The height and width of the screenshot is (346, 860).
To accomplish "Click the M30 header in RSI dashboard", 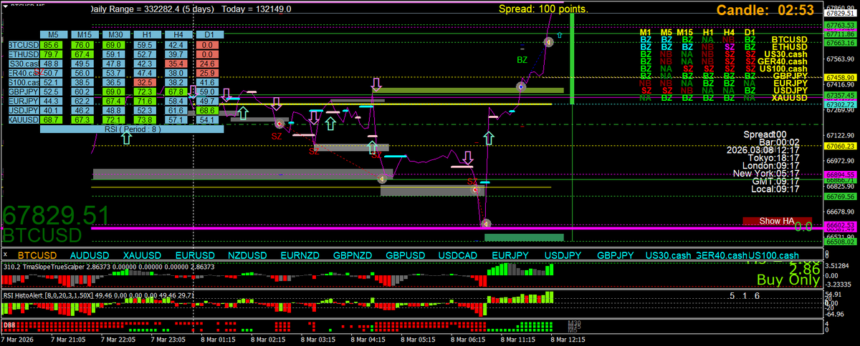I will [115, 34].
